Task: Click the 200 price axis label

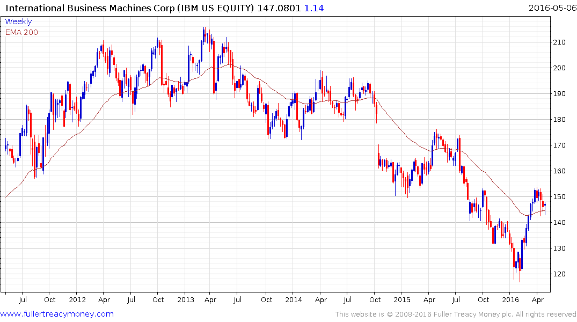Action: (559, 68)
